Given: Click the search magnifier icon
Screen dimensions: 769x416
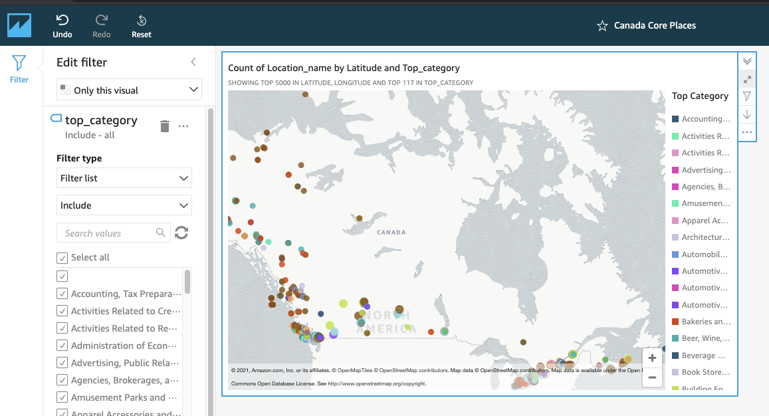Looking at the screenshot, I should click(x=160, y=233).
